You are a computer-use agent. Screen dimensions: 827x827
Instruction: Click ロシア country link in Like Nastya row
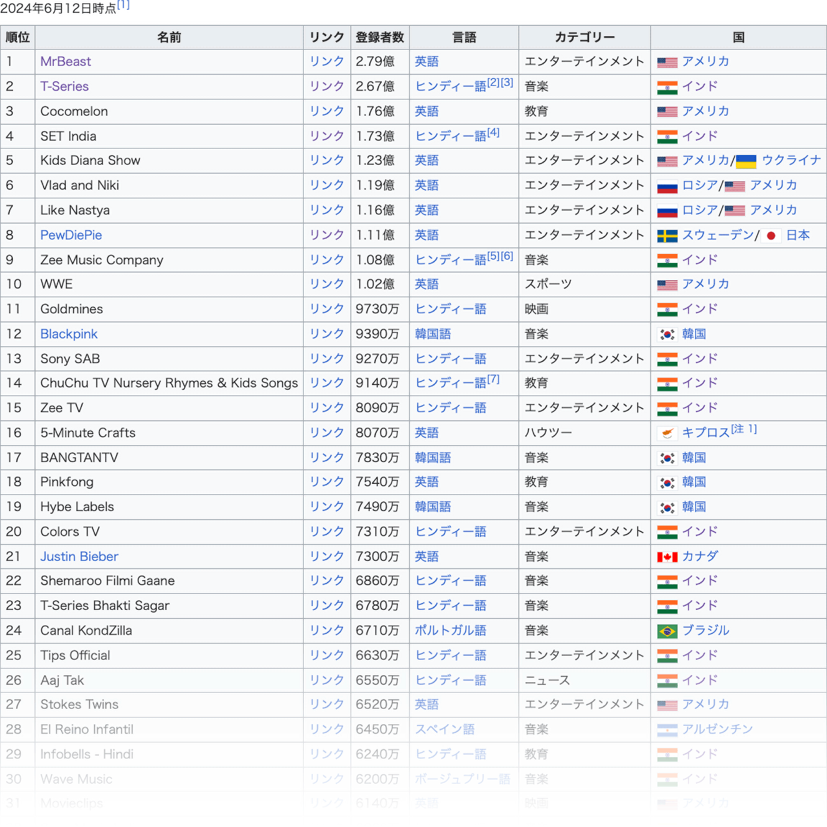point(700,210)
